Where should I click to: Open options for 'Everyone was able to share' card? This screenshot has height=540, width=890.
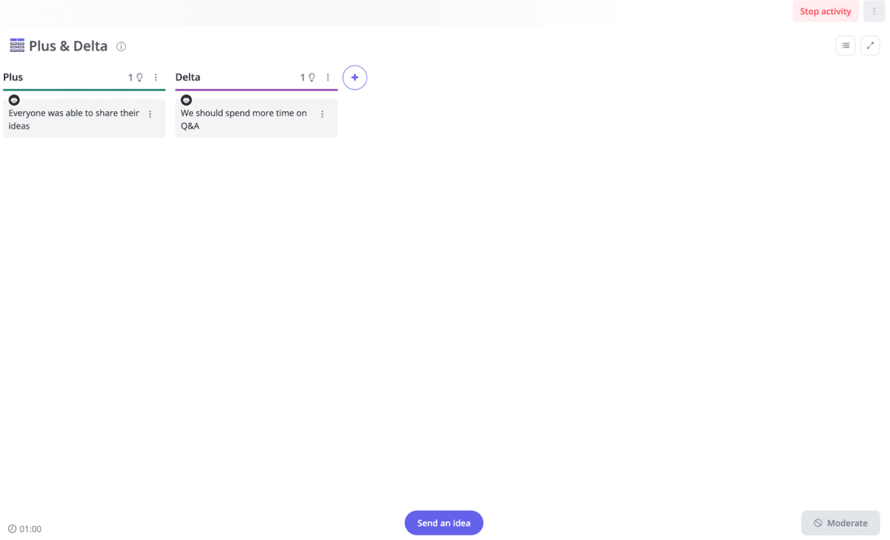coord(150,114)
